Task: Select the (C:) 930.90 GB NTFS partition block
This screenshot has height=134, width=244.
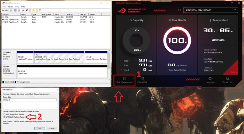Action: [x=59, y=58]
